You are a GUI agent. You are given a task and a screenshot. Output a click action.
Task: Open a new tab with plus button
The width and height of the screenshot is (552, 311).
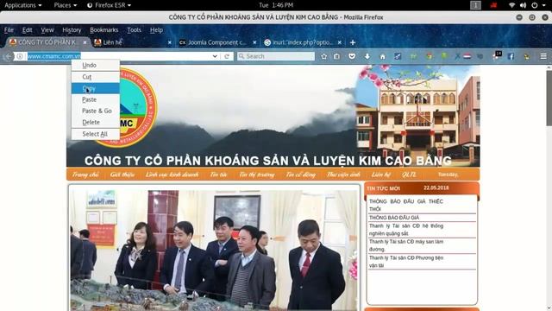353,42
